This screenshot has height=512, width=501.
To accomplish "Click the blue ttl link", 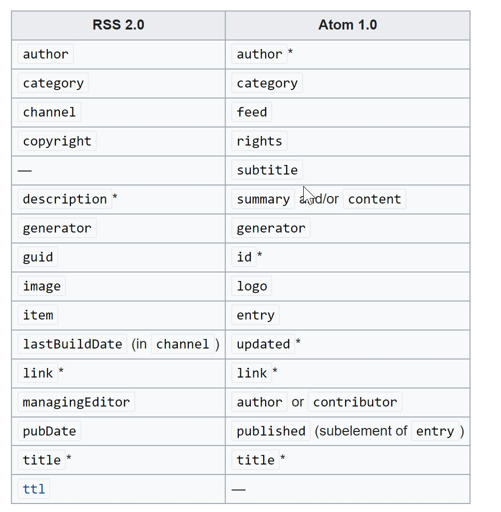I will click(x=34, y=489).
